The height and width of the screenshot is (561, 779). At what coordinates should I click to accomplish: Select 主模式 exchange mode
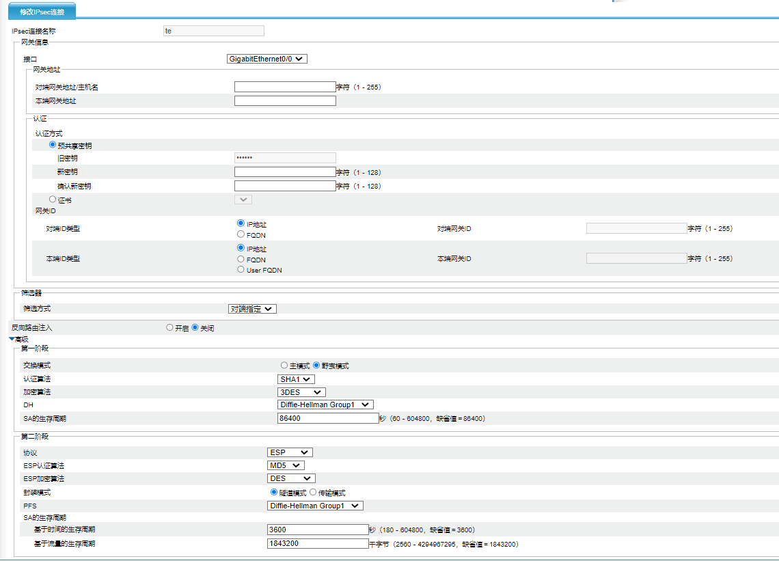point(284,366)
